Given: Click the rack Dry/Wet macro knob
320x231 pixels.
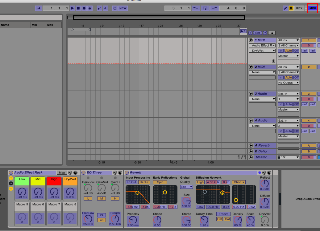Looking at the screenshot, I should coord(70,192).
